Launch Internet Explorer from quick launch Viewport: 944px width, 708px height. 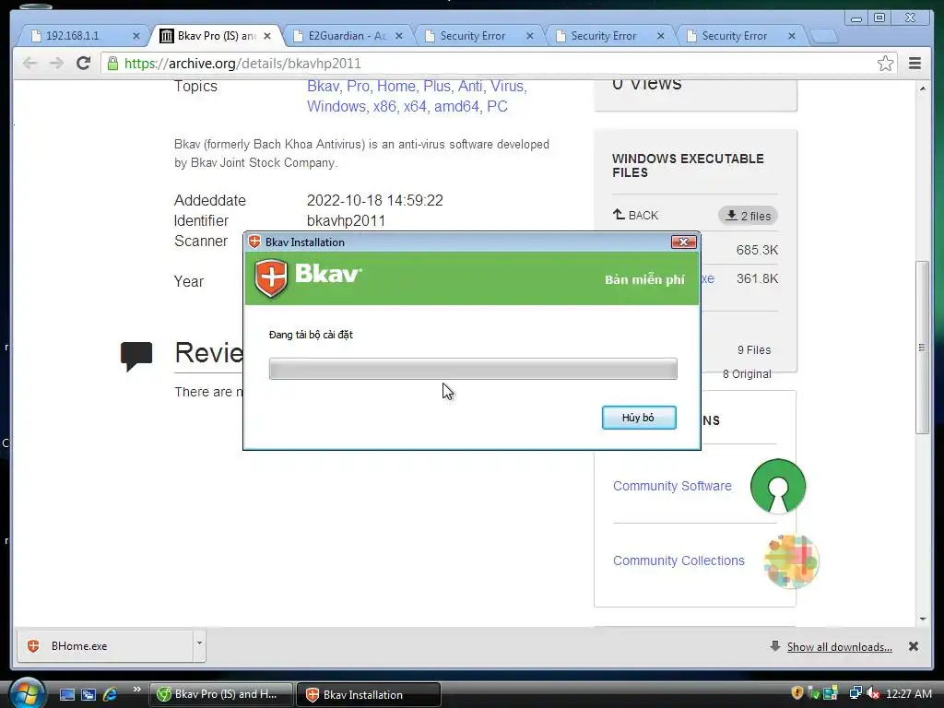click(x=111, y=694)
